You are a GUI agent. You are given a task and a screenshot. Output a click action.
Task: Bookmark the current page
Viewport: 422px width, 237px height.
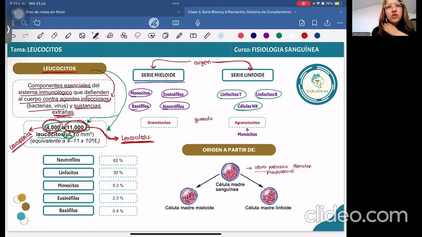[315, 23]
